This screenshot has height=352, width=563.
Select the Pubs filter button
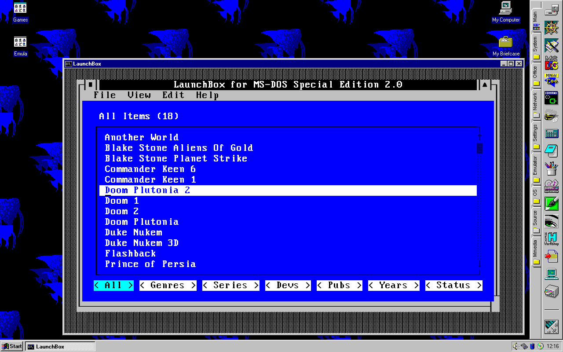click(x=339, y=286)
